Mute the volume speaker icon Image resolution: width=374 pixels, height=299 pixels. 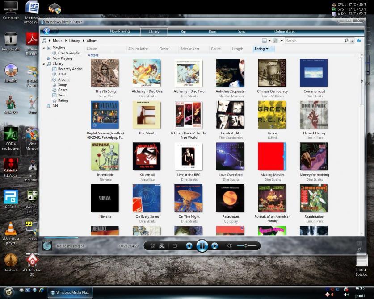[x=230, y=245]
